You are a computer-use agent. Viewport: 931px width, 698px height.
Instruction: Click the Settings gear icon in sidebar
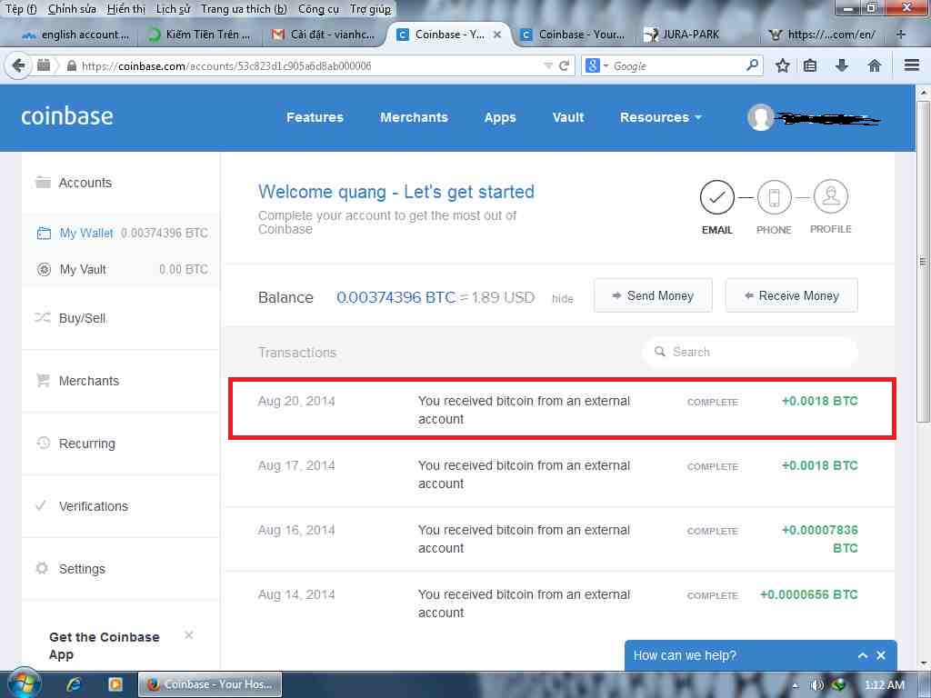[42, 568]
